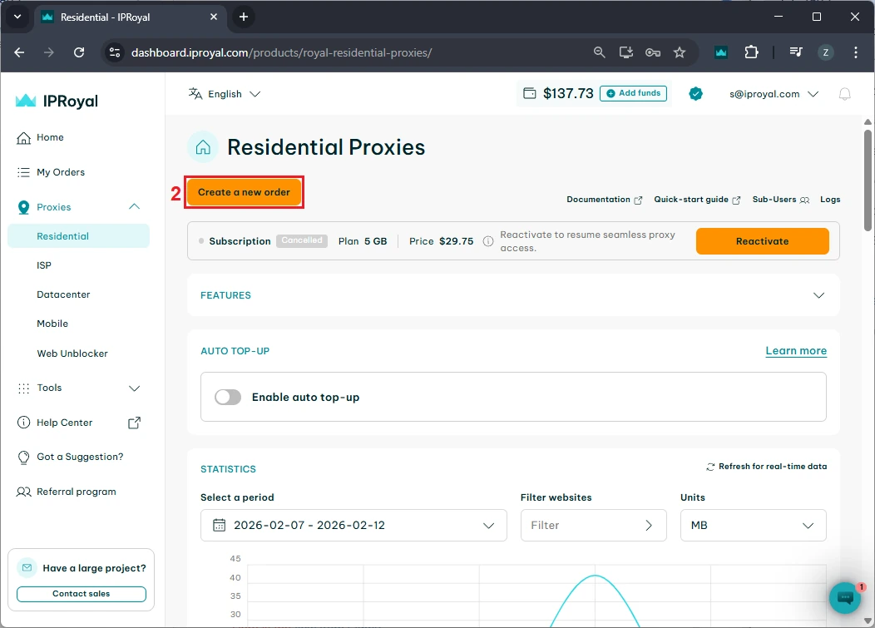Open the English language dropdown
The height and width of the screenshot is (628, 875).
(225, 94)
